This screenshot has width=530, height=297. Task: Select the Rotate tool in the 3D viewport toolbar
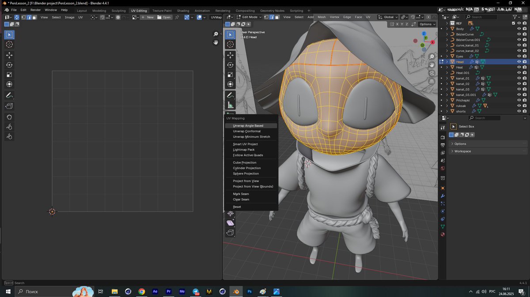230,64
